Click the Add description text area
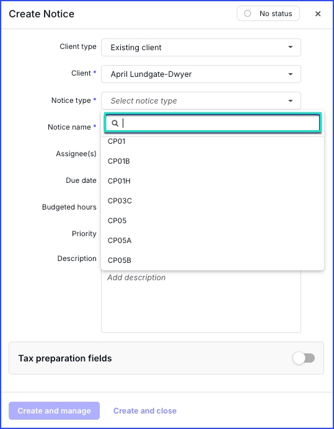This screenshot has height=429, width=334. (201, 301)
